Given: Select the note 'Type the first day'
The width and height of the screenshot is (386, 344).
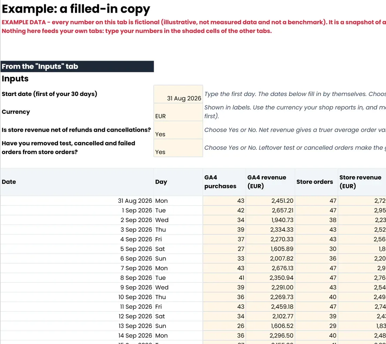Looking at the screenshot, I should [295, 94].
